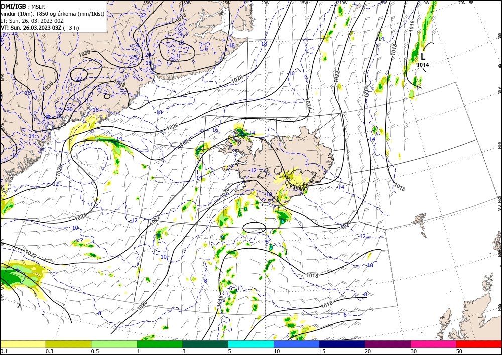Click the '30W' longitude label at top
Viewport: 502px width, 355px height.
coord(187,3)
